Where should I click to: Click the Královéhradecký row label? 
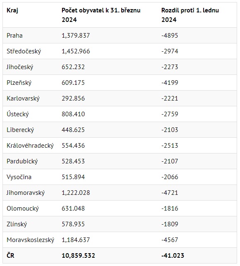30,146
